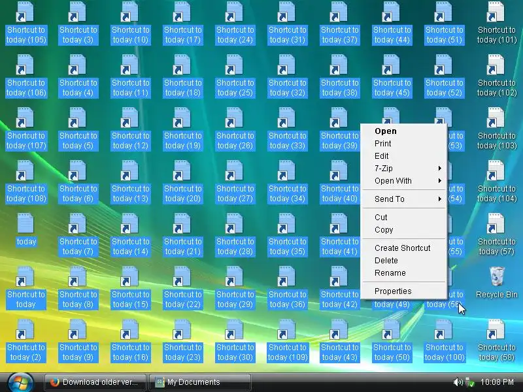Click the network status tray icon

[x=469, y=382]
